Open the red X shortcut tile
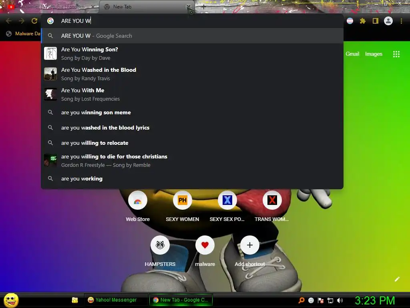410x308 pixels. pyautogui.click(x=272, y=201)
